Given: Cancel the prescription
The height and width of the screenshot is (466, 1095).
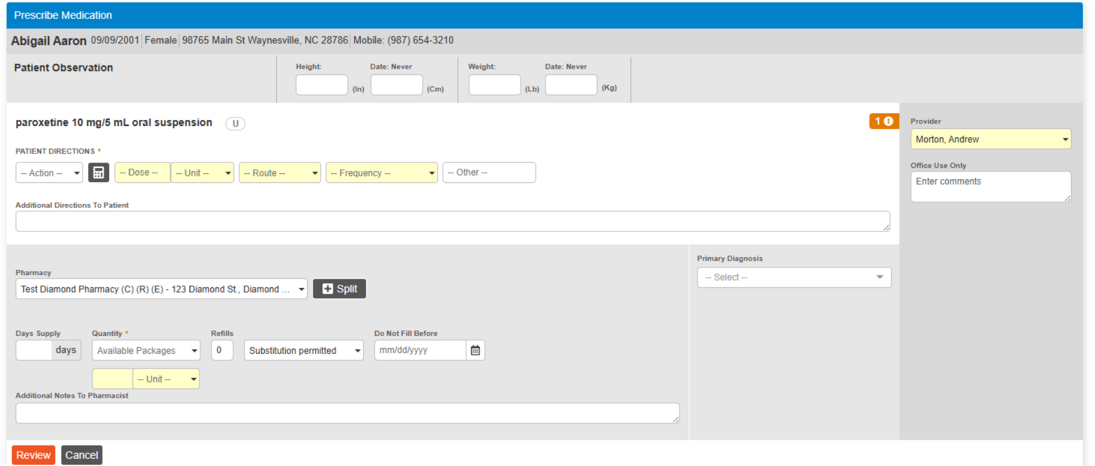Looking at the screenshot, I should pyautogui.click(x=82, y=455).
